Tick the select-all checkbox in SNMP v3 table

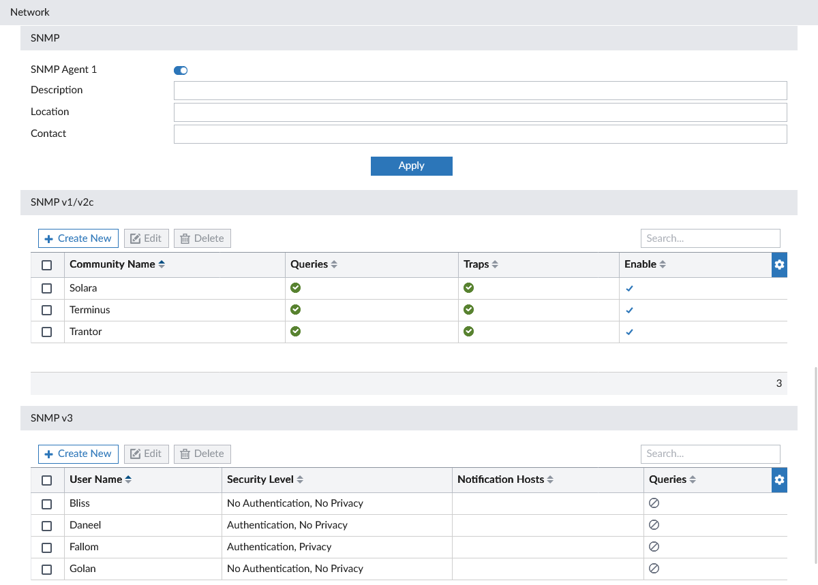point(46,480)
